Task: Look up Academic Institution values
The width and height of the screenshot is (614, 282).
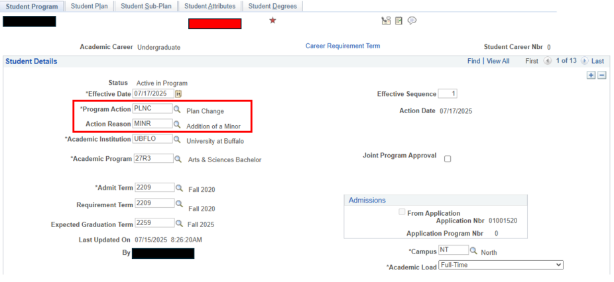Action: pyautogui.click(x=177, y=139)
